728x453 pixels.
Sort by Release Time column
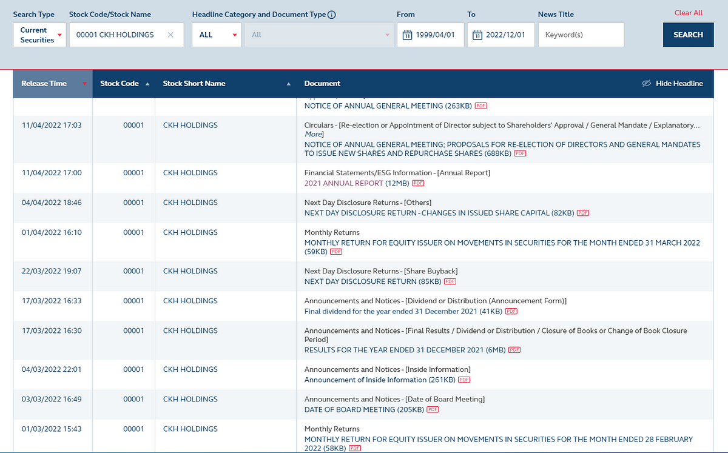coord(53,84)
